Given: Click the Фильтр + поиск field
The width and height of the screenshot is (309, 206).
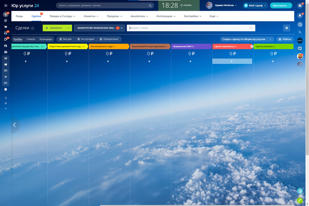Looking at the screenshot, I should click(x=189, y=28).
